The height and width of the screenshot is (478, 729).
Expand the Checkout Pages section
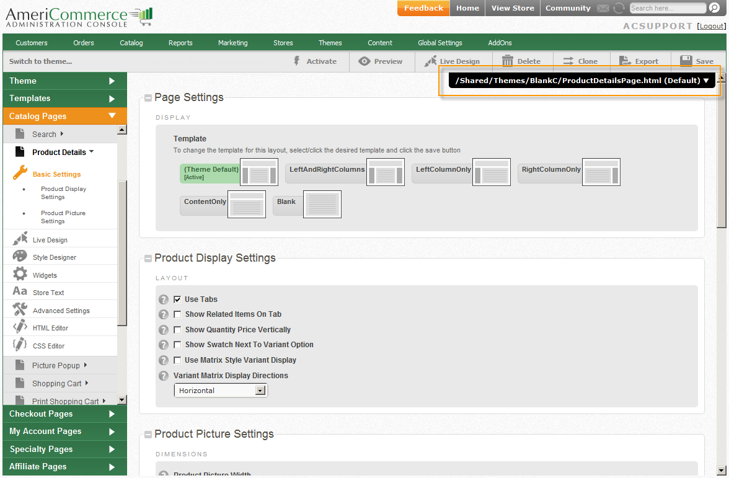click(x=64, y=414)
